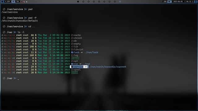Viewport: 198px width, 111px height.
Task: Click the date 2023-06-05
Action: coord(178,2)
